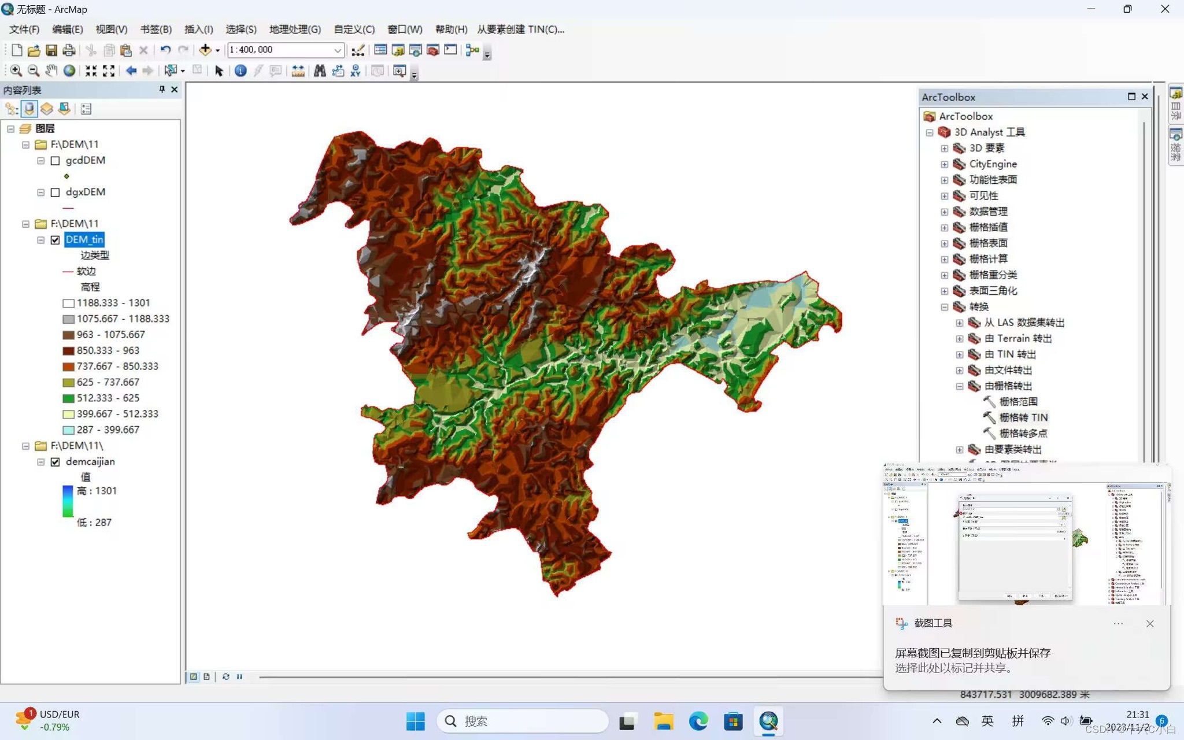Screen dimensions: 1184x740
Task: Open the screenshot thumbnail in the snipping notification
Action: pos(1026,535)
